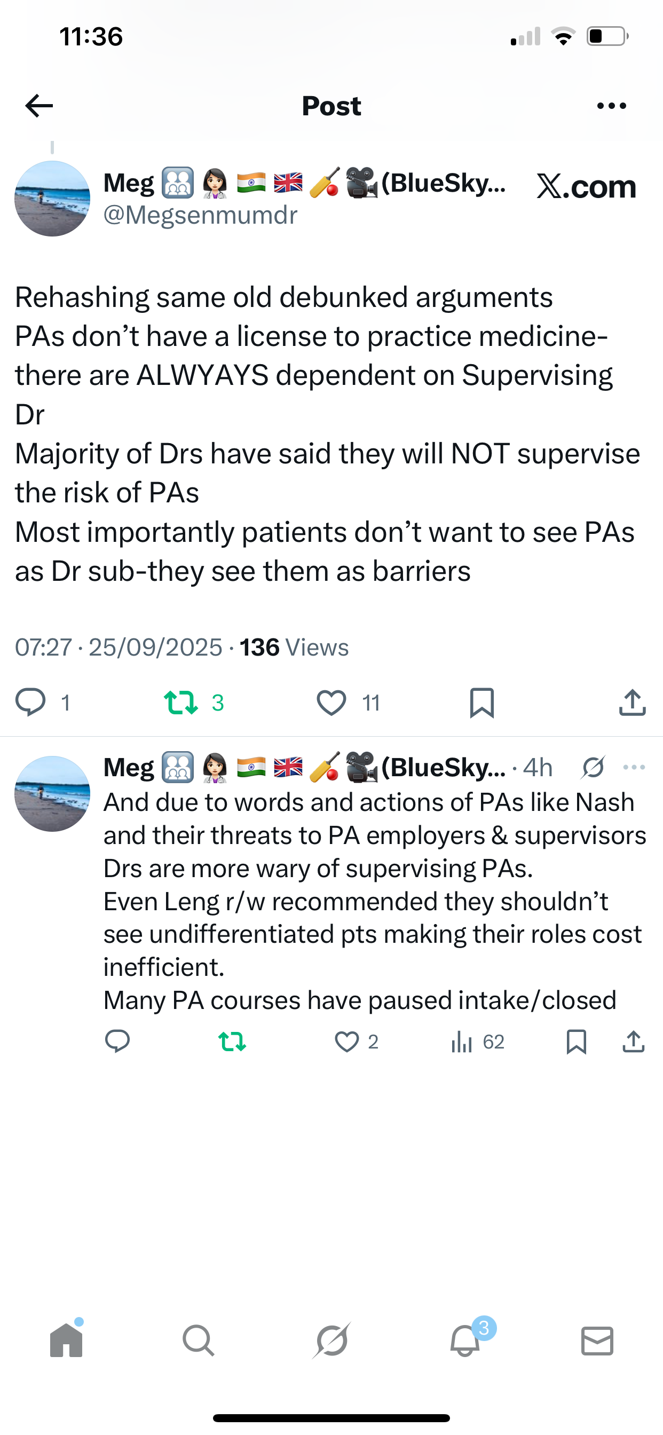Open the @Megsenmumdr handle link
The width and height of the screenshot is (663, 1435).
pos(201,215)
